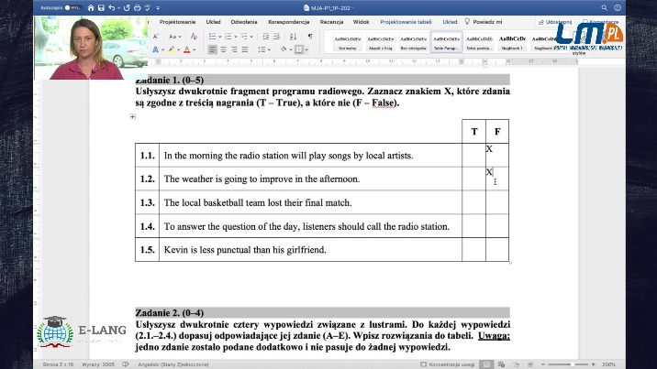The width and height of the screenshot is (657, 369).
Task: Align text left
Action: point(213,49)
